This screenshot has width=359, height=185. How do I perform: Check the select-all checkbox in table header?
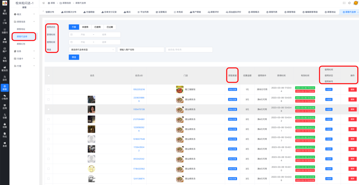click(49, 75)
